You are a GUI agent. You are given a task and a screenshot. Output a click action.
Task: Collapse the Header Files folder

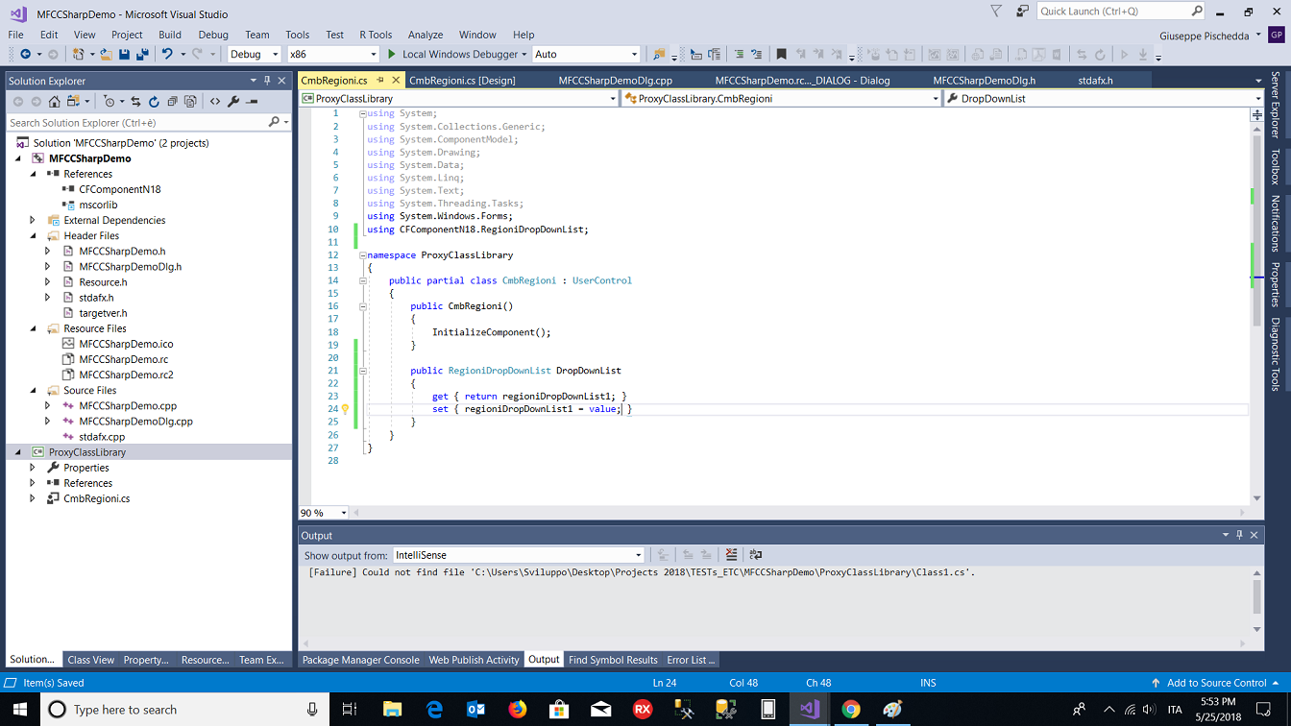click(x=33, y=235)
